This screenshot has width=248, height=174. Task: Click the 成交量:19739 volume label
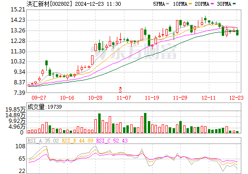point(44,107)
